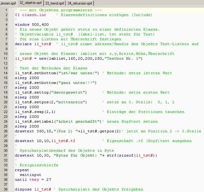
Task: Switch to the 33_trend.xprf tab
Action: coord(54,3)
